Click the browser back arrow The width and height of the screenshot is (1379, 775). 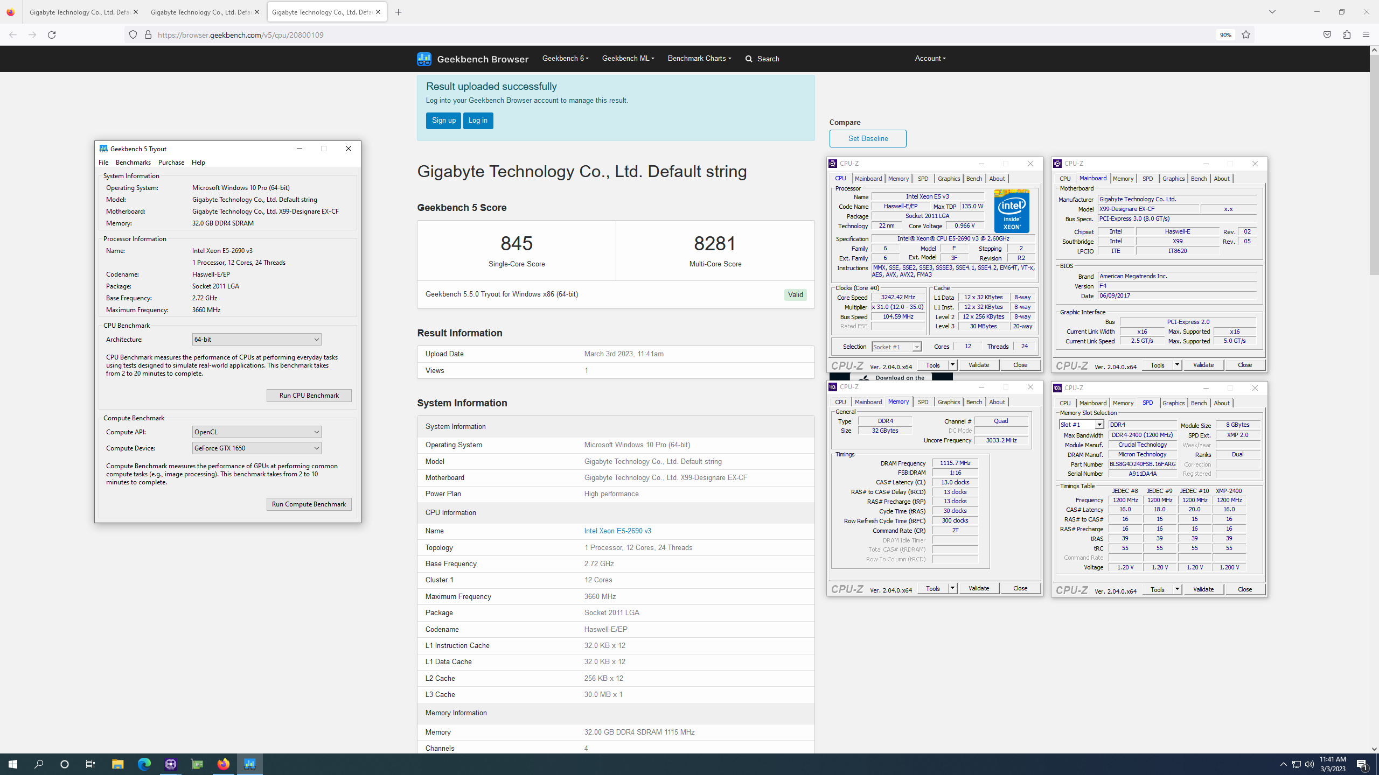pyautogui.click(x=13, y=35)
